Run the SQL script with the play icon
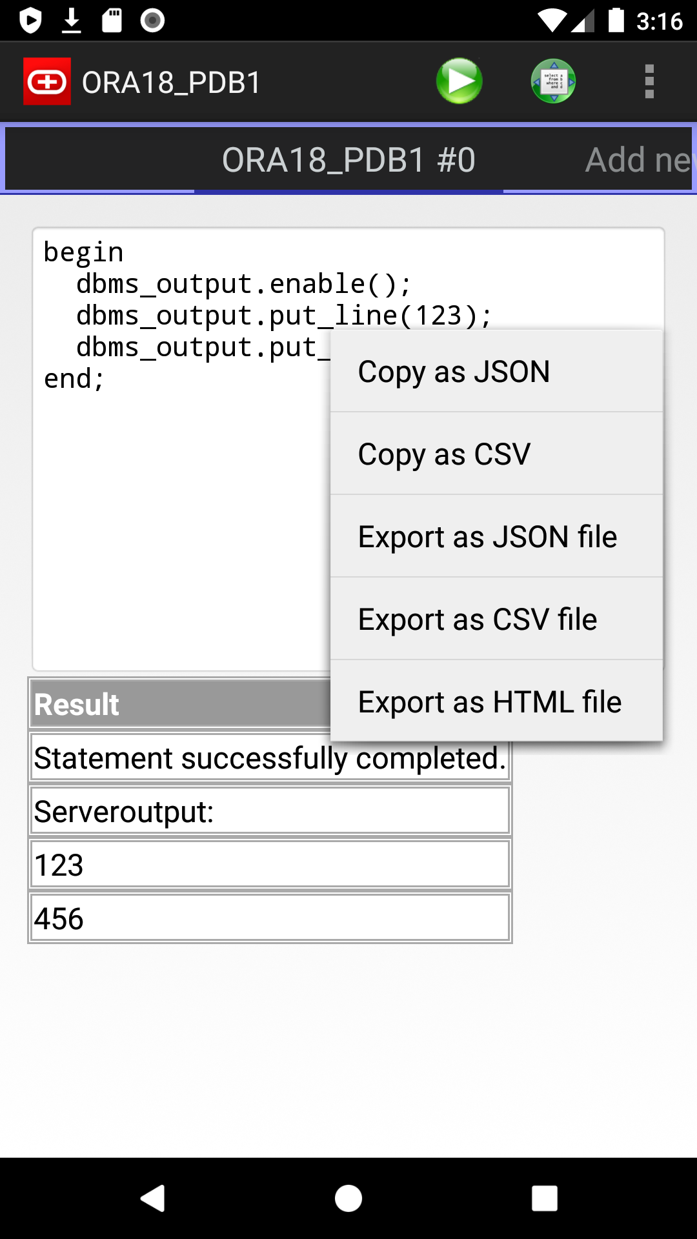Viewport: 697px width, 1239px height. coord(459,81)
